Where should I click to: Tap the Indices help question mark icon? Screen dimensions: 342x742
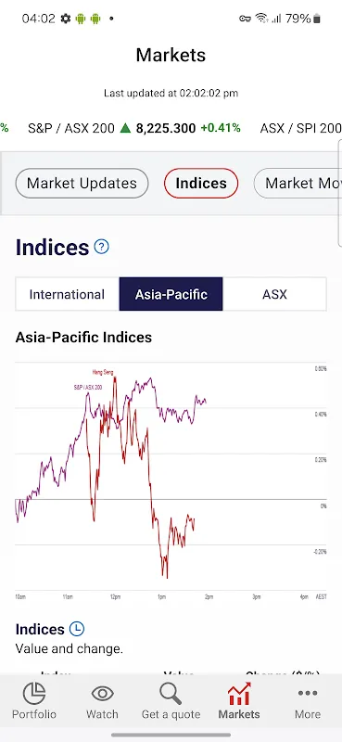click(101, 247)
